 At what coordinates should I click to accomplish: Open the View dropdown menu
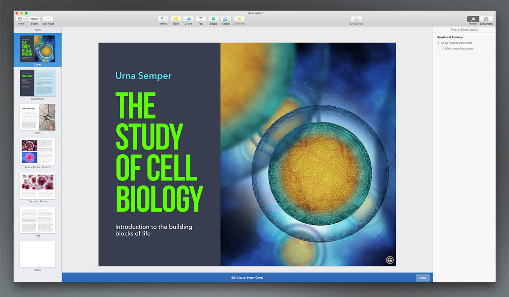[21, 19]
